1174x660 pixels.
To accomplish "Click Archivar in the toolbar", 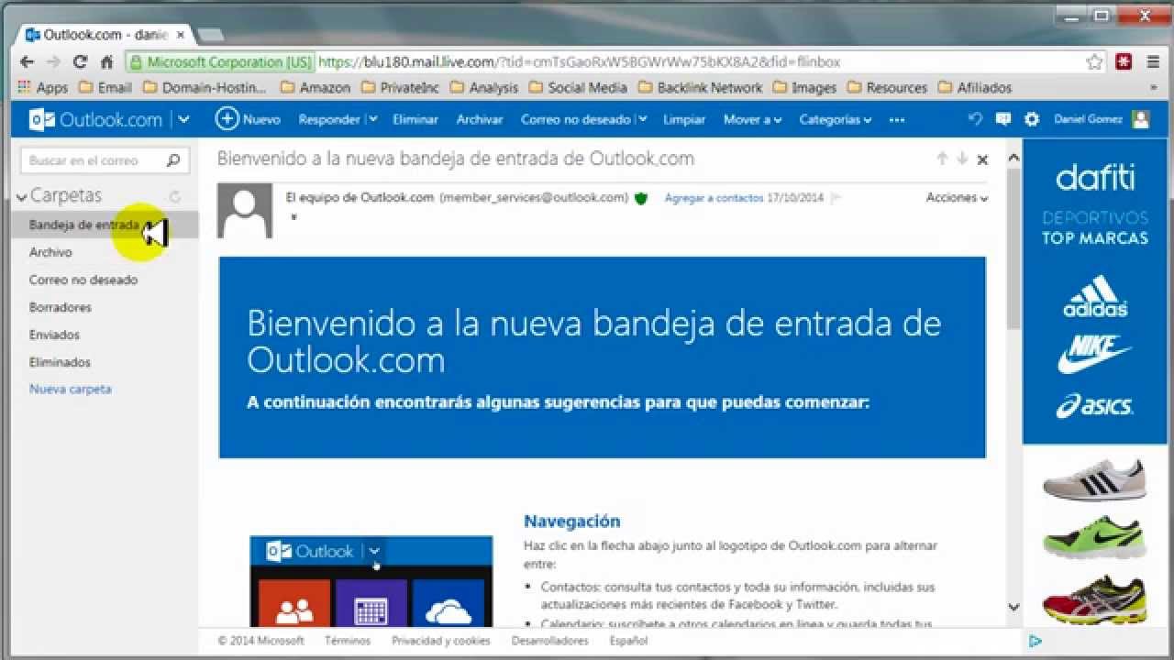I will click(x=480, y=119).
